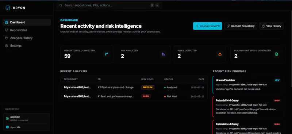Click the HIGH risk badge in Recent Analysis table
The width and height of the screenshot is (292, 134).
coord(146,96)
